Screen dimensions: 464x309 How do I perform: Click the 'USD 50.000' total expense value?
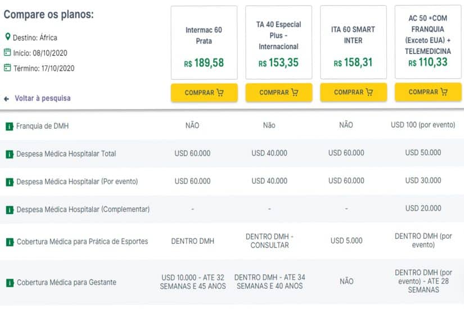(x=423, y=153)
